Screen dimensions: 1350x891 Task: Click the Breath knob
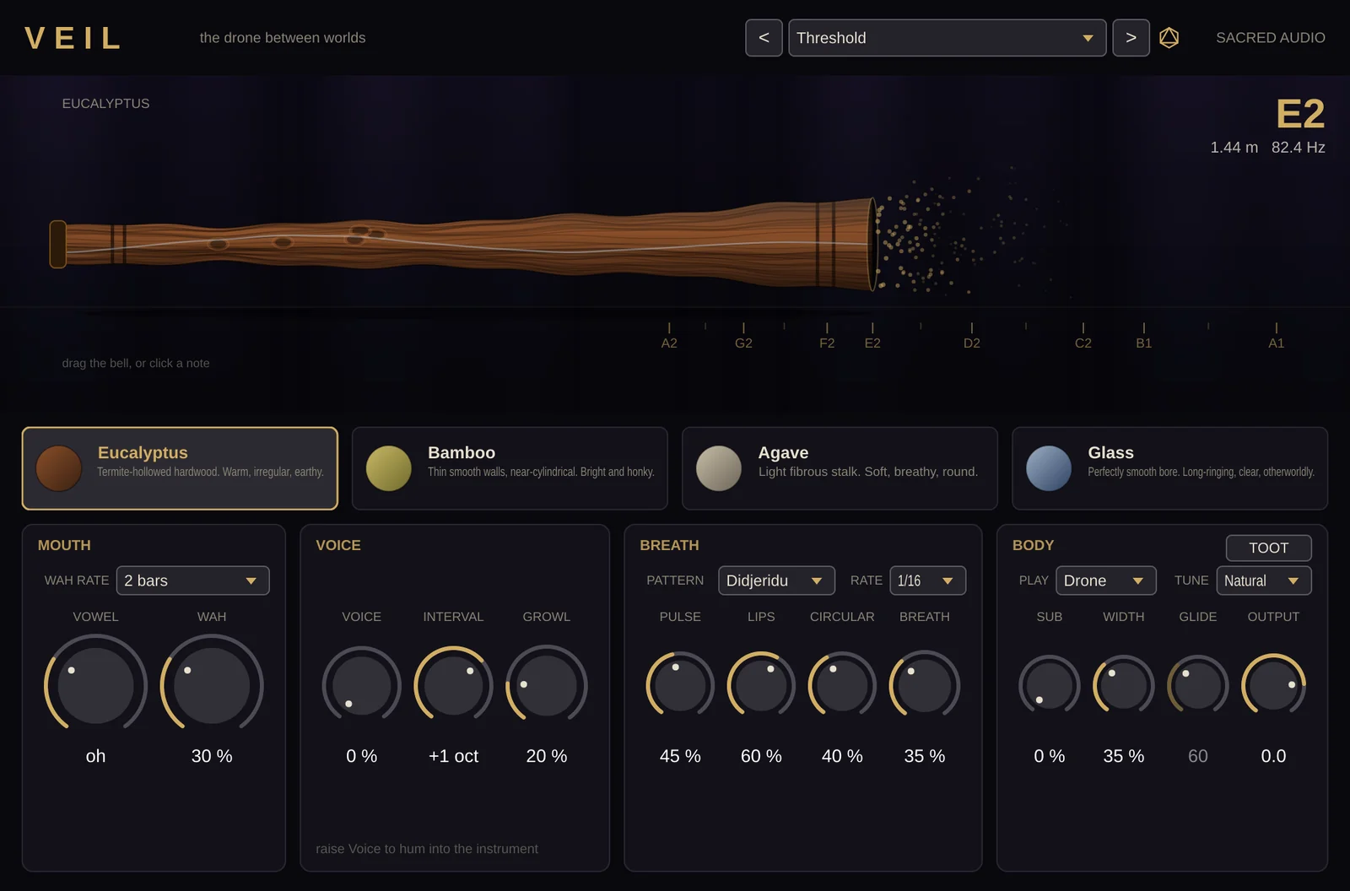925,686
